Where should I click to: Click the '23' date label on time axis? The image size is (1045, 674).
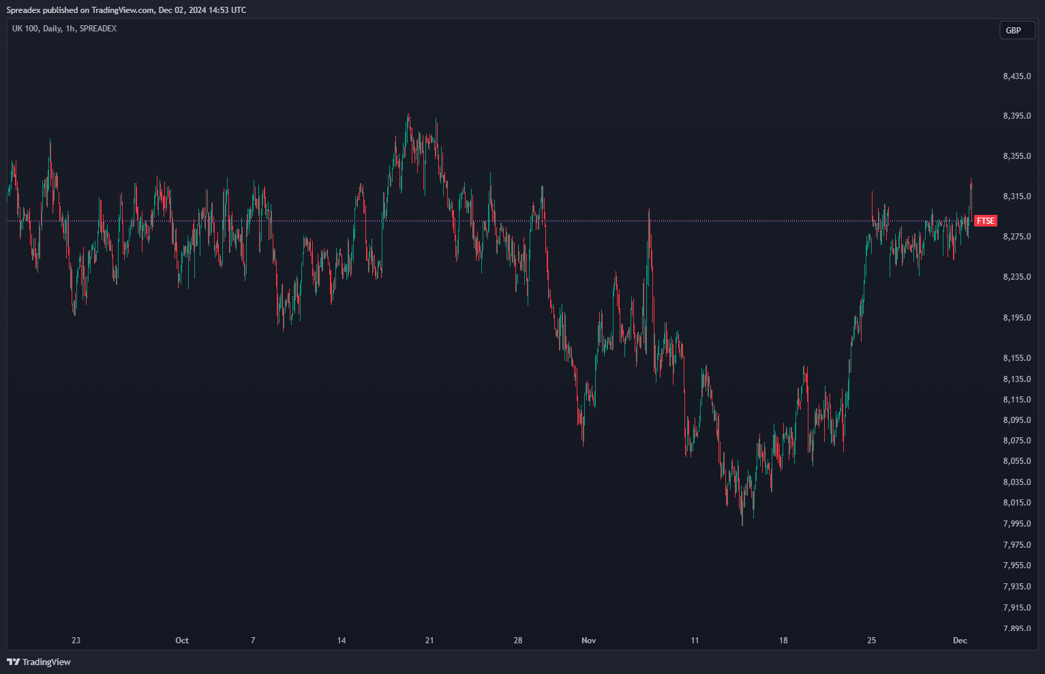point(76,641)
